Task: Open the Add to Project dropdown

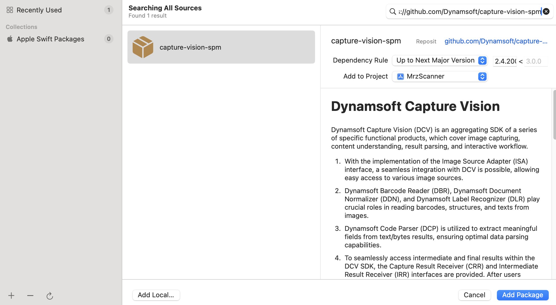Action: 440,77
